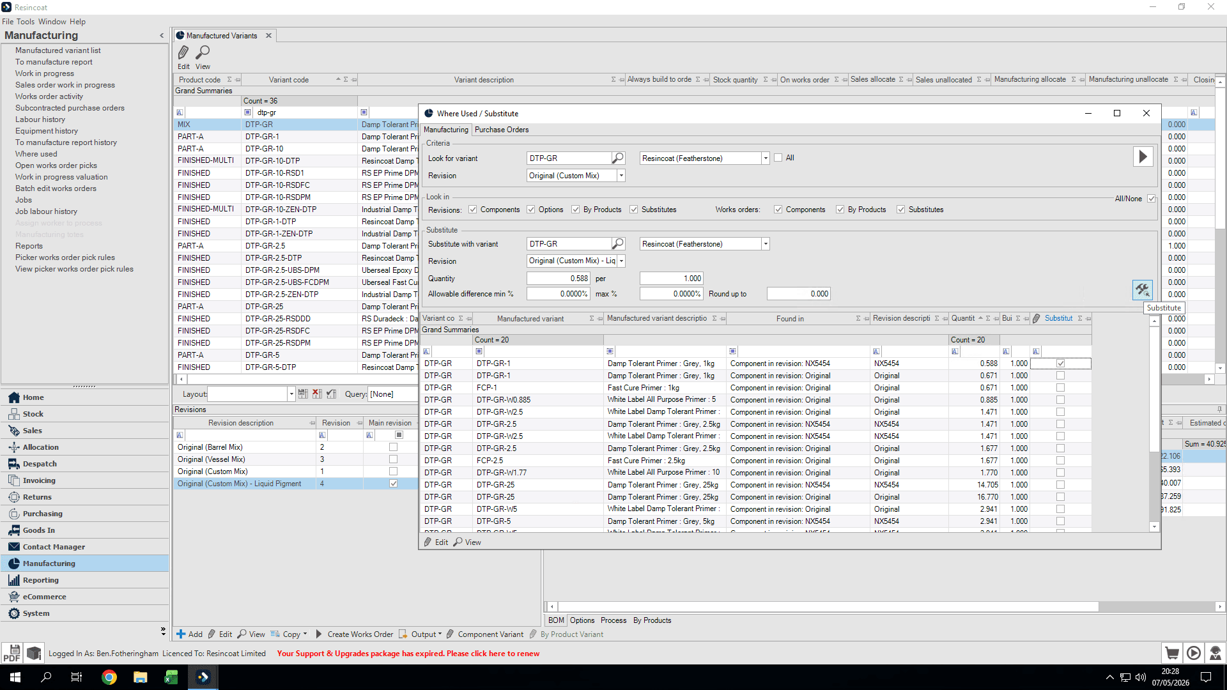Click Add button in bottom toolbar

click(x=189, y=634)
